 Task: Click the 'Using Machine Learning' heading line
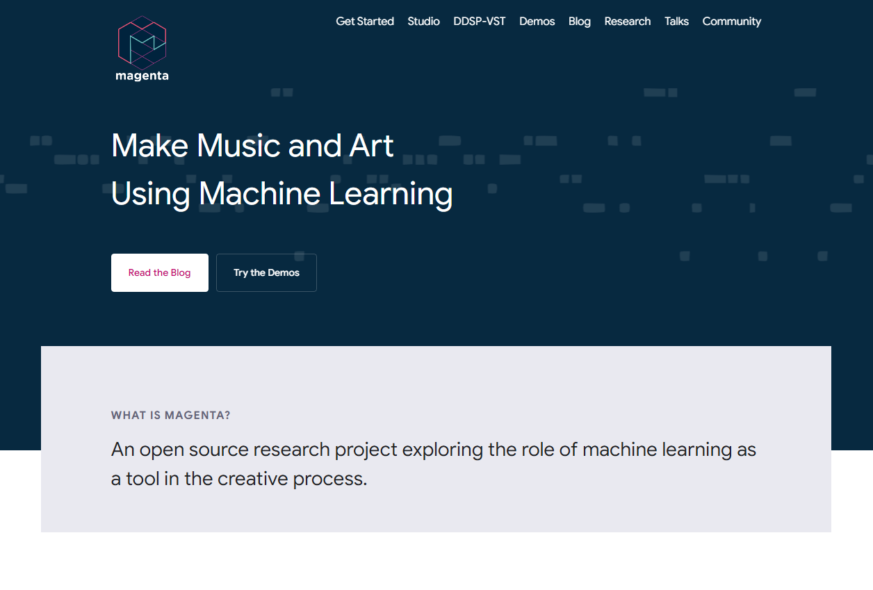tap(282, 194)
